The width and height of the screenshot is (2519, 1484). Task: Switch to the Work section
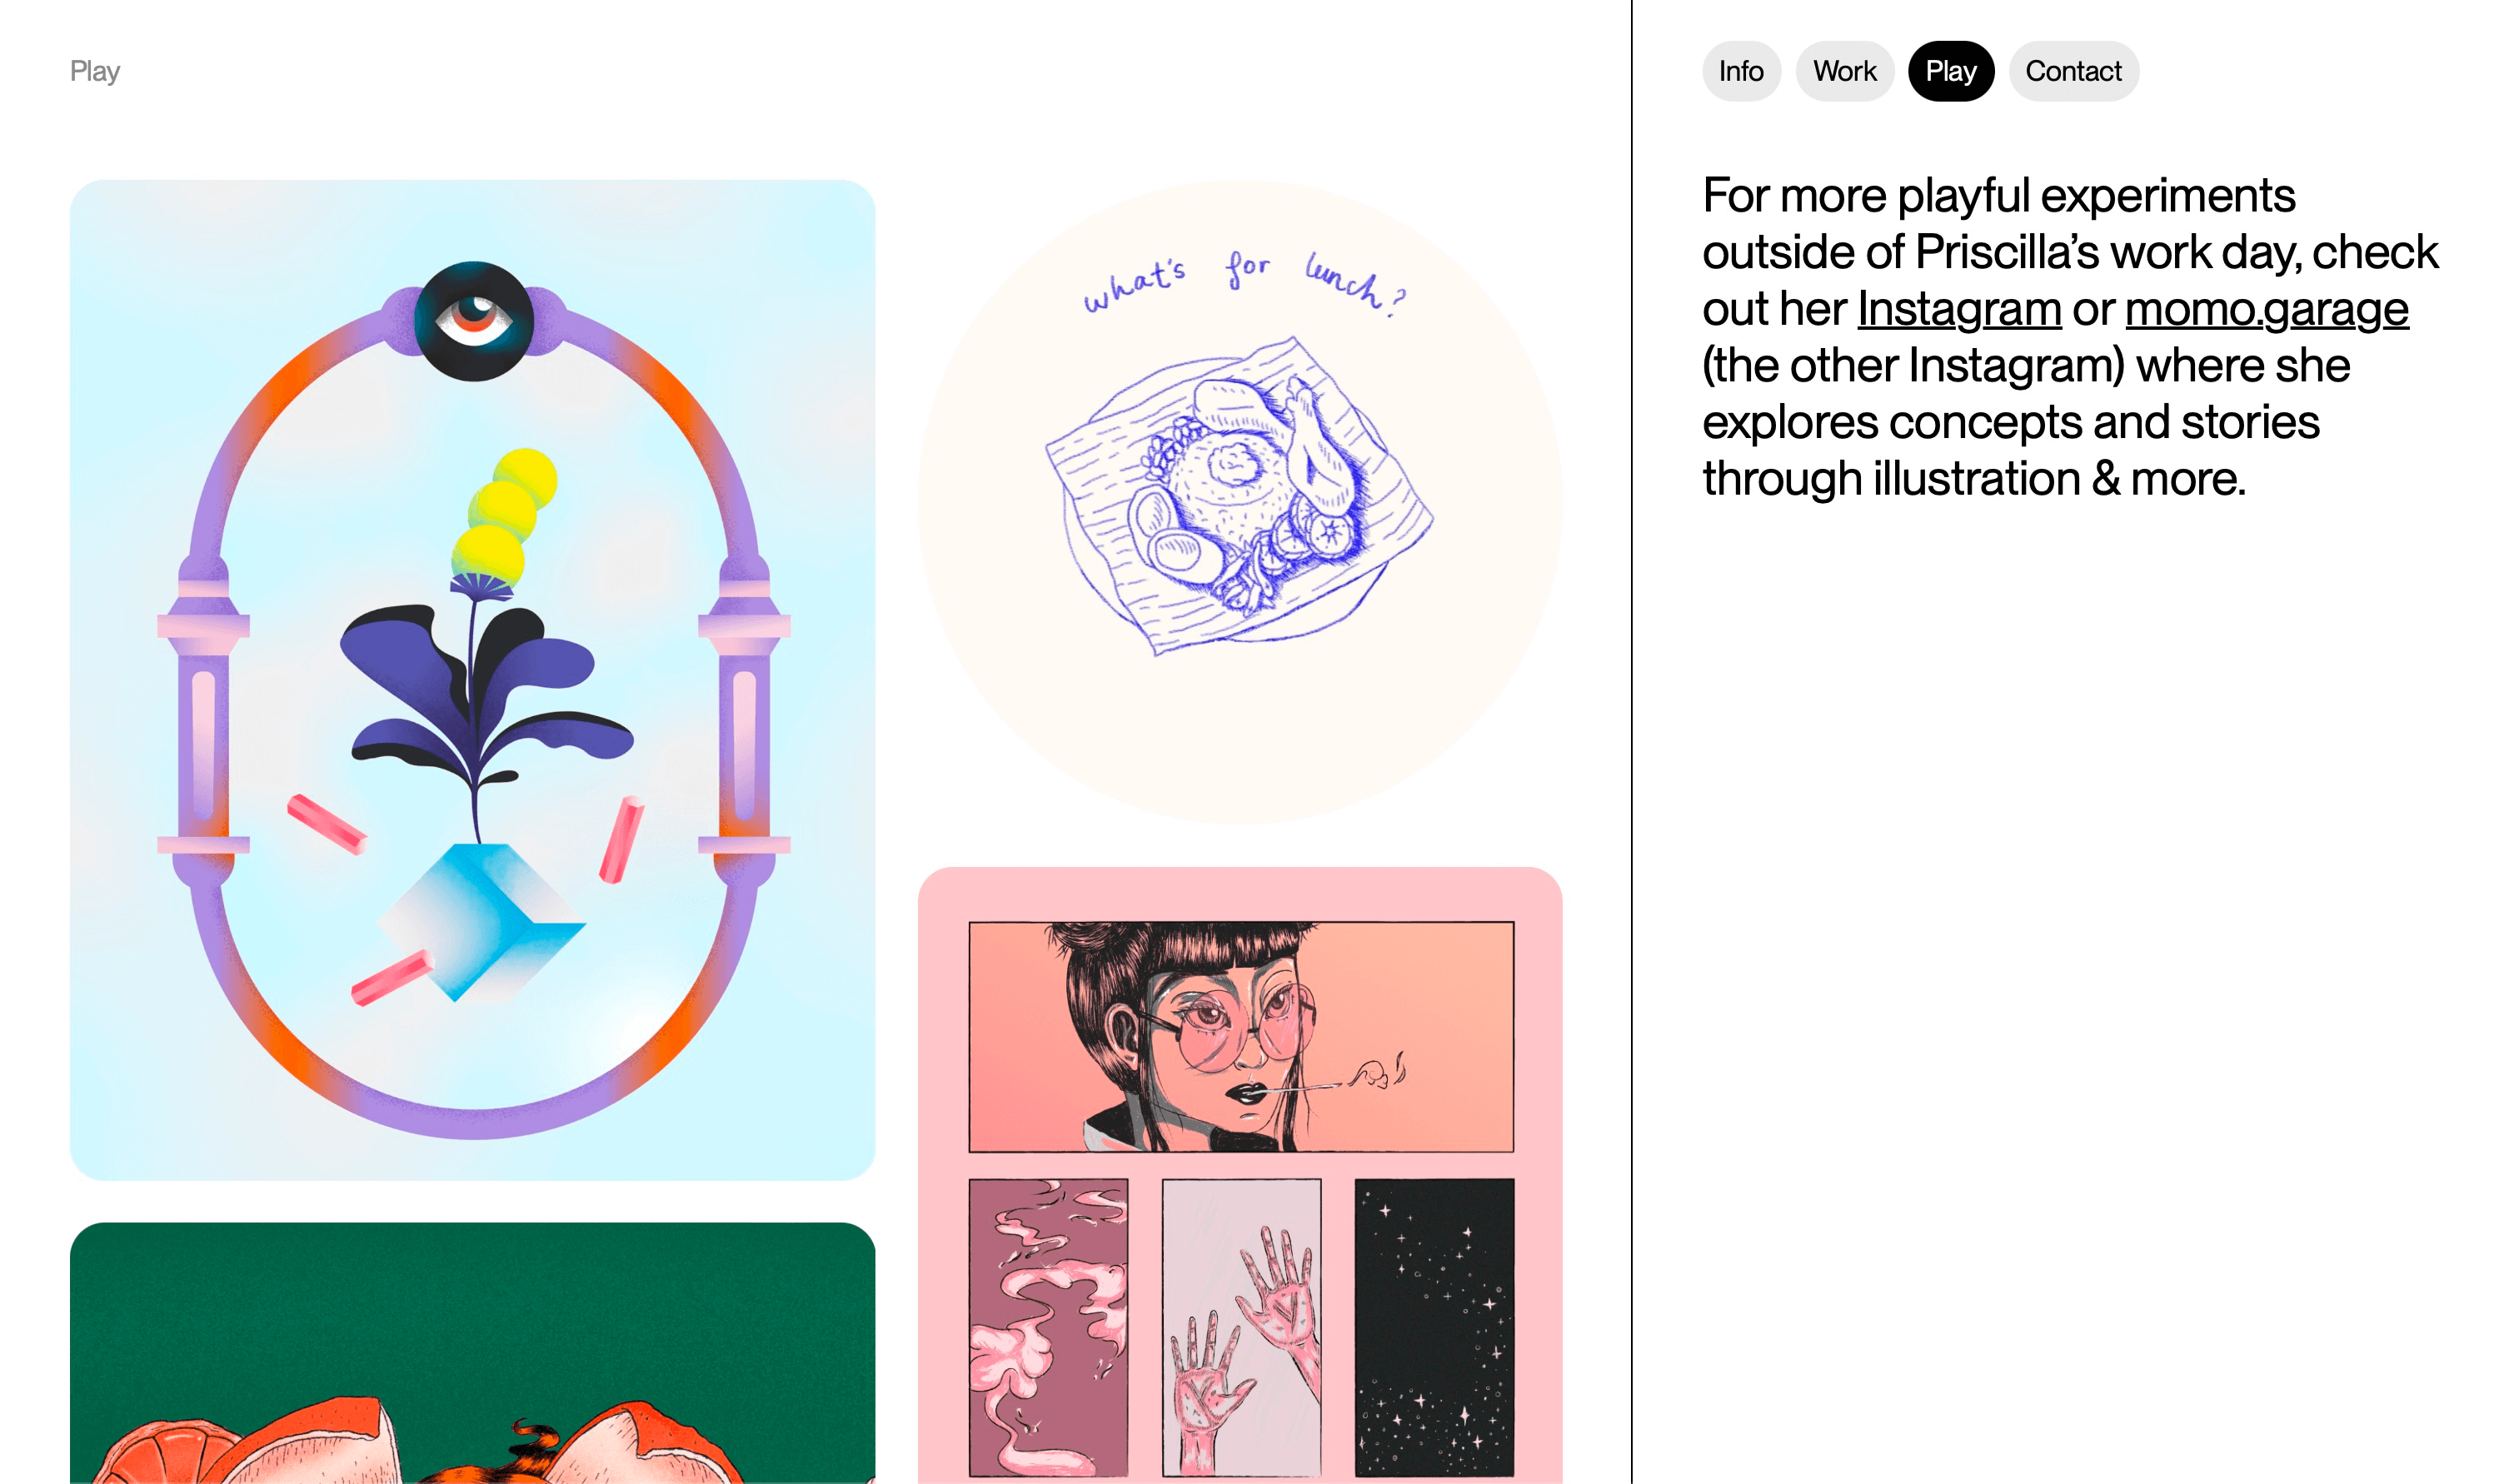(1844, 71)
